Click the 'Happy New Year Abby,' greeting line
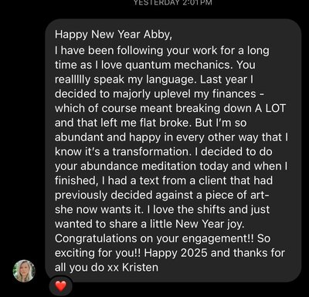 (114, 35)
